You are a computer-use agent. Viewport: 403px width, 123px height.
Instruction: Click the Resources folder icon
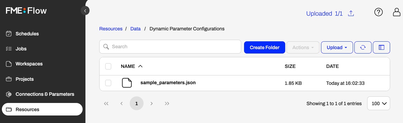point(9,110)
